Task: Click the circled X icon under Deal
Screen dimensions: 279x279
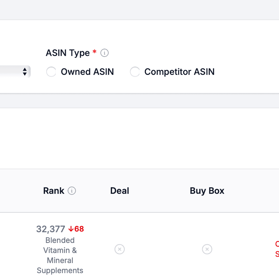Action: coord(119,249)
